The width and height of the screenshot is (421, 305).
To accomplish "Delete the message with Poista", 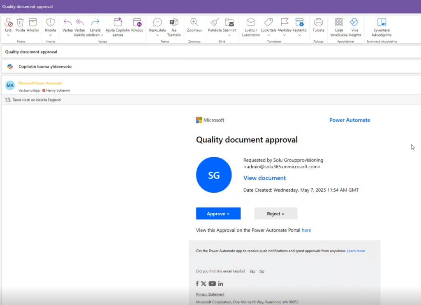I will point(20,22).
